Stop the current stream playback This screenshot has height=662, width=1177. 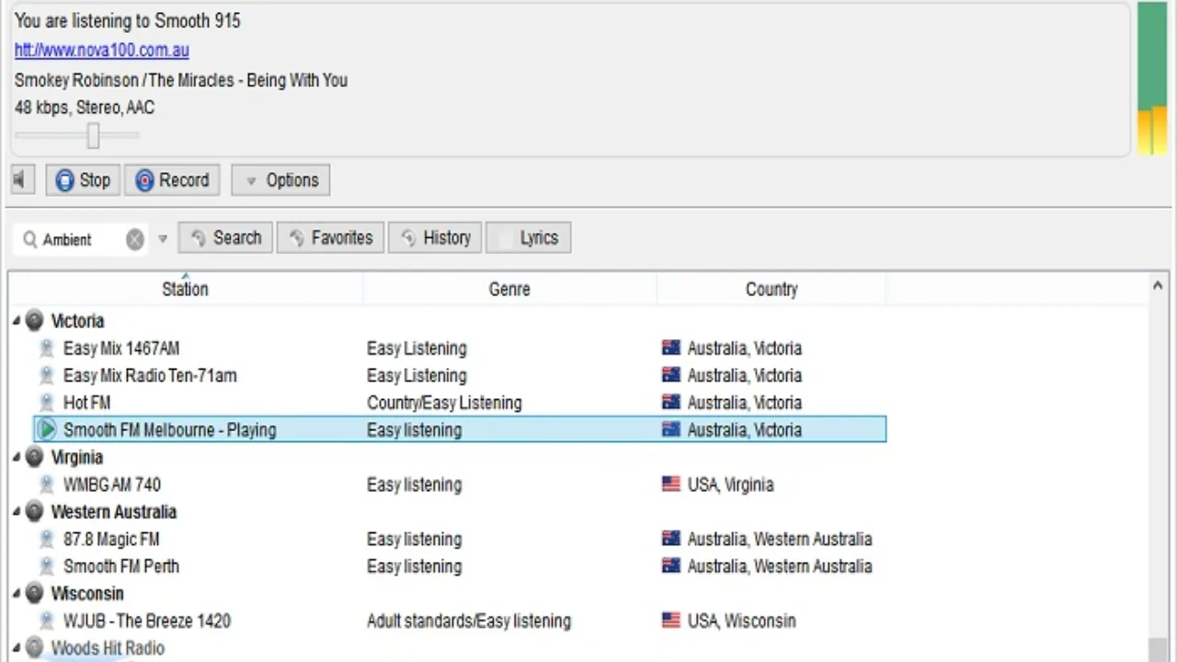[x=83, y=180]
